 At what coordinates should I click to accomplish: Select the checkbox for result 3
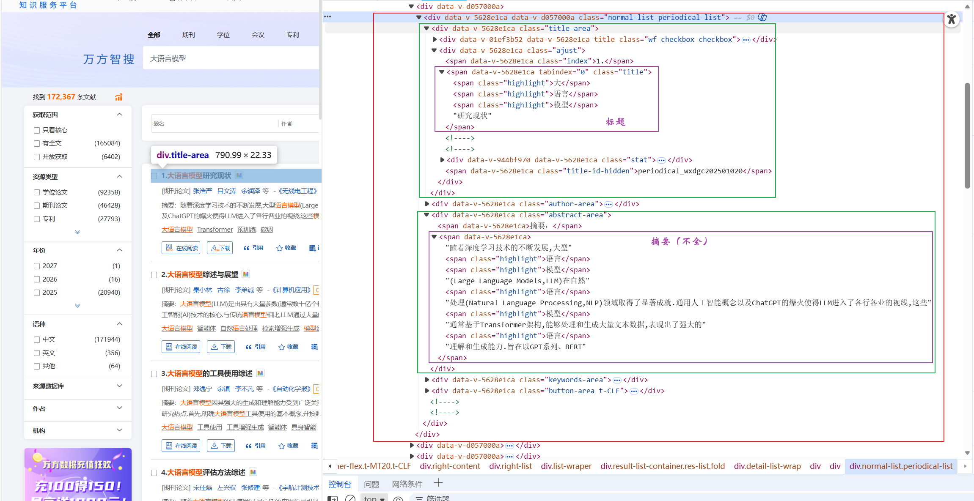coord(154,374)
